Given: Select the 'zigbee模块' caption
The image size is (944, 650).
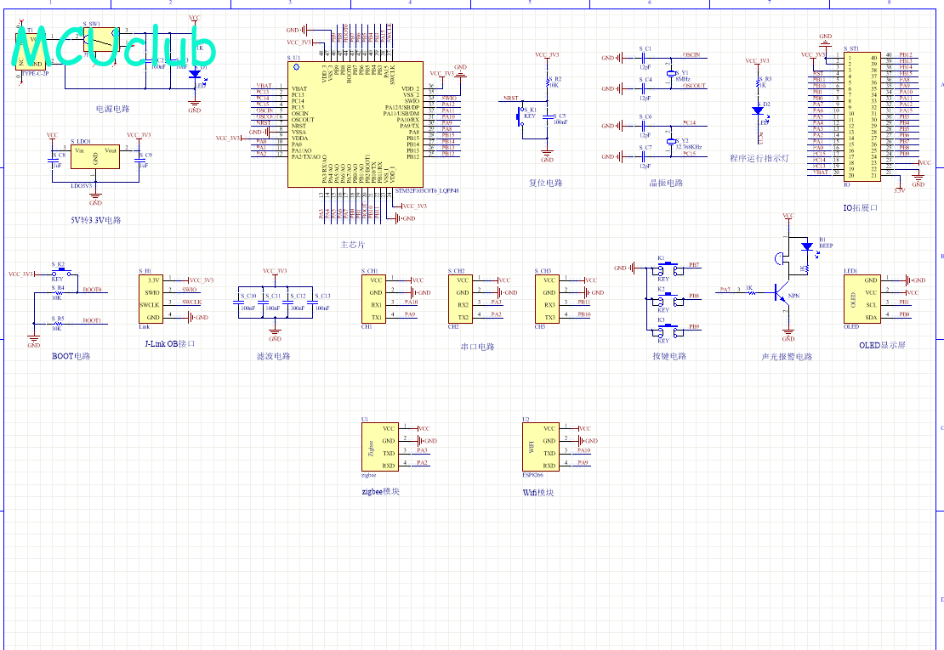Looking at the screenshot, I should (x=380, y=491).
